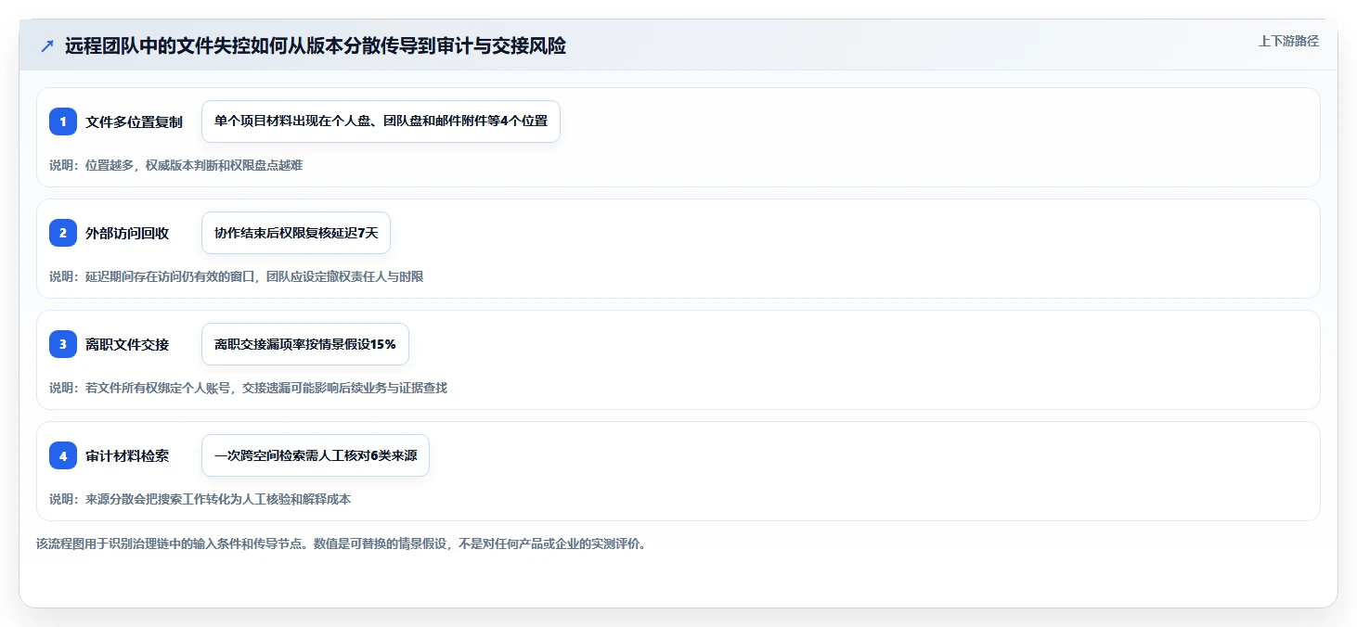Click the step title 审计材料检索
Image resolution: width=1357 pixels, height=627 pixels.
[127, 455]
